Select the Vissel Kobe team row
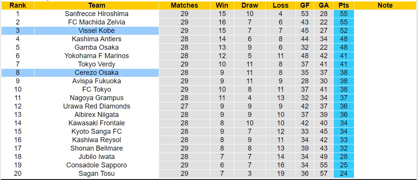418x180 pixels. pos(96,31)
